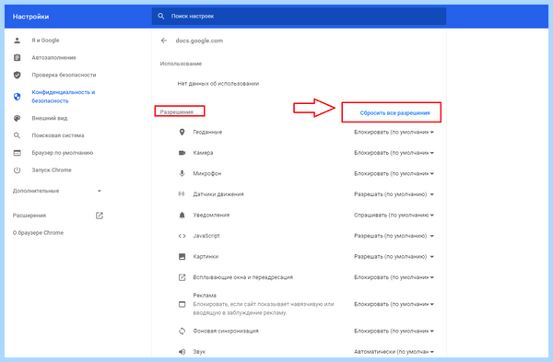Open Проверка безопасности settings section
Screen dimensions: 553x362
[64, 75]
